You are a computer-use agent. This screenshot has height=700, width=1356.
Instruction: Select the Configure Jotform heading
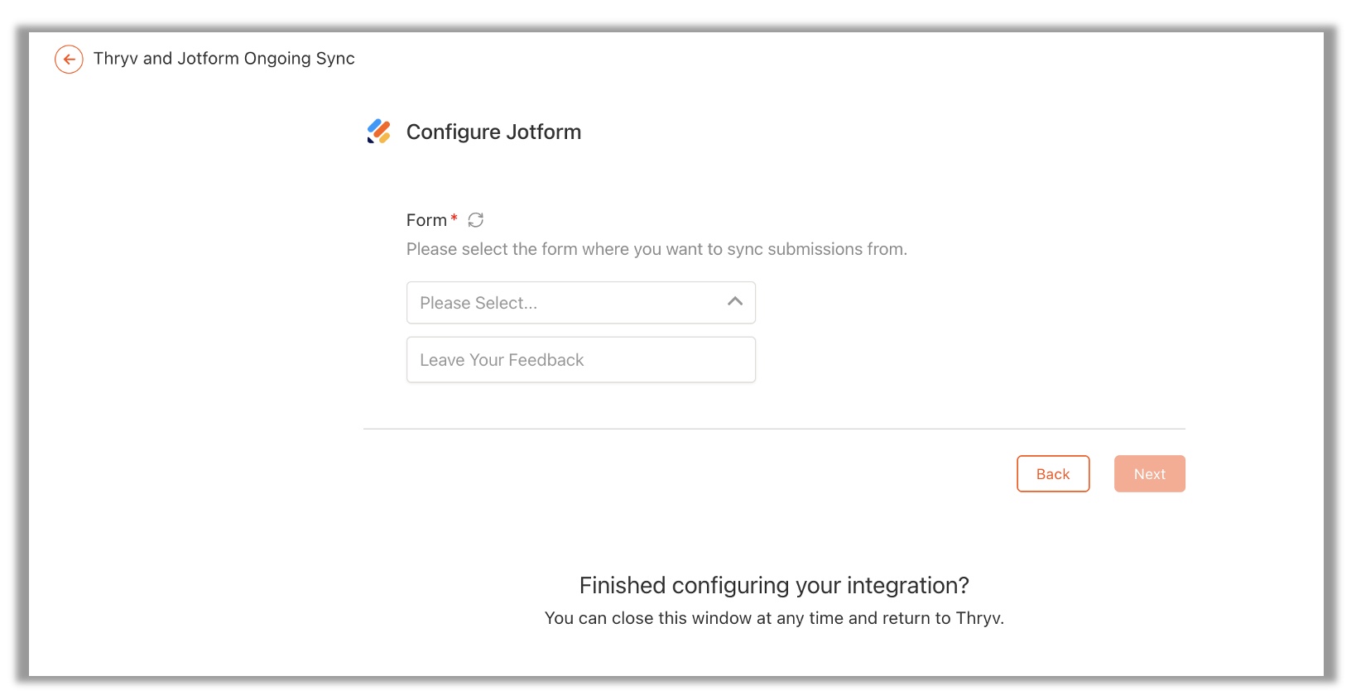click(x=494, y=132)
